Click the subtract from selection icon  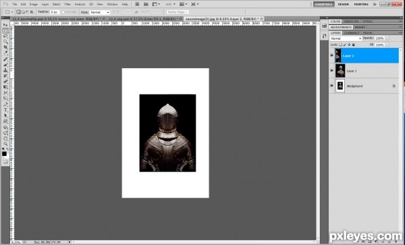[27, 12]
